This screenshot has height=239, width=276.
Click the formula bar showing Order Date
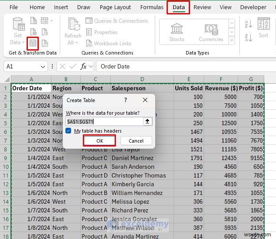tap(186, 66)
